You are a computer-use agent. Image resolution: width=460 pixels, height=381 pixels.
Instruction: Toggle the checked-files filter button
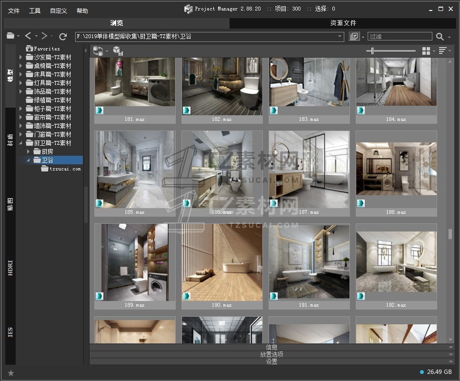354,37
